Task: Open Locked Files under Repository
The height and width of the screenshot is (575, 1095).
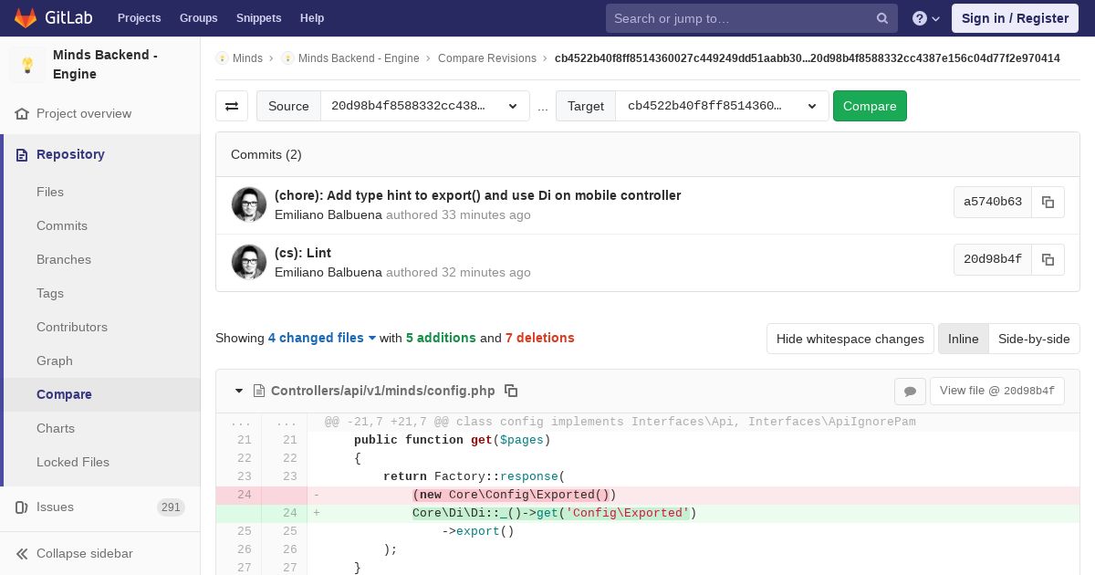Action: pos(73,463)
